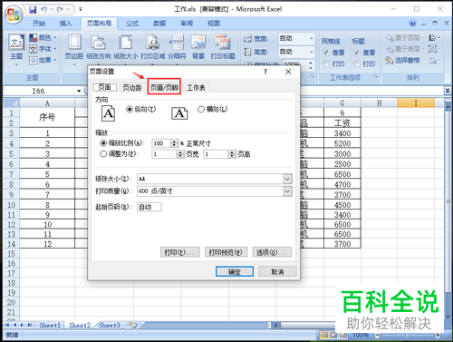The width and height of the screenshot is (453, 342).
Task: Open the Sheet Options dialog launcher
Action: click(375, 76)
